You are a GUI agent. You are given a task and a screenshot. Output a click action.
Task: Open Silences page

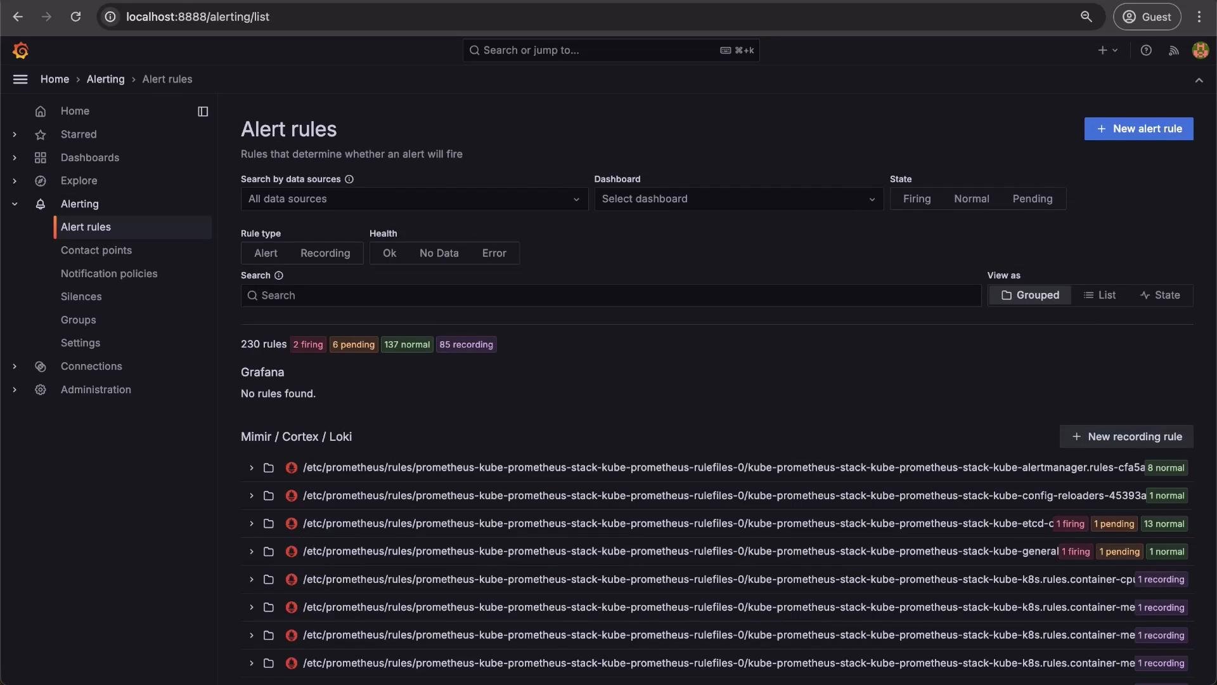pos(81,297)
